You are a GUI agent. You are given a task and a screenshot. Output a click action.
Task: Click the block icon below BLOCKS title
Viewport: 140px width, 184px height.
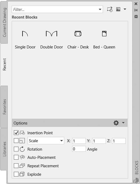click(x=136, y=180)
